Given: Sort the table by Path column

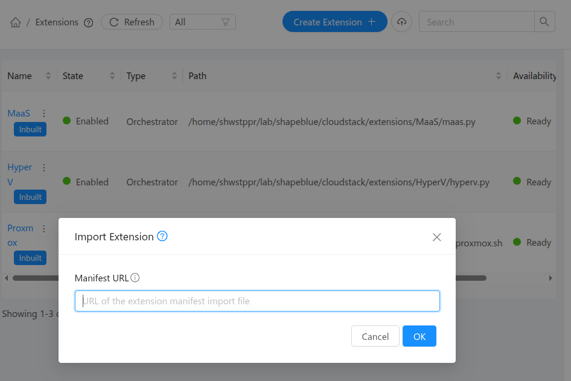Looking at the screenshot, I should tap(499, 75).
